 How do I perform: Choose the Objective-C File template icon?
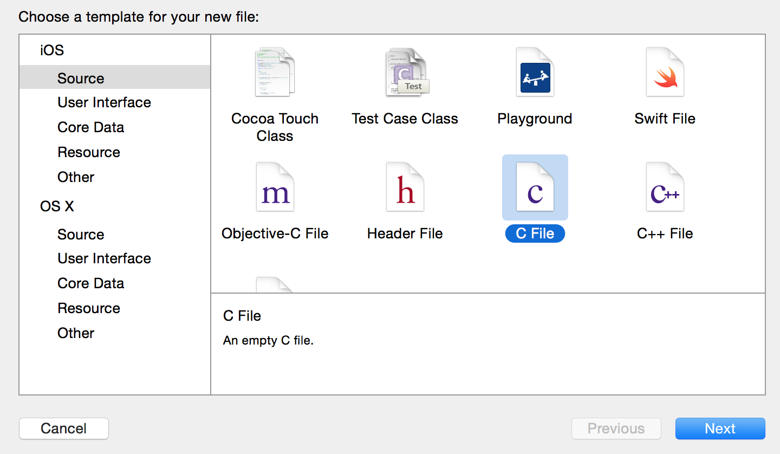point(275,187)
